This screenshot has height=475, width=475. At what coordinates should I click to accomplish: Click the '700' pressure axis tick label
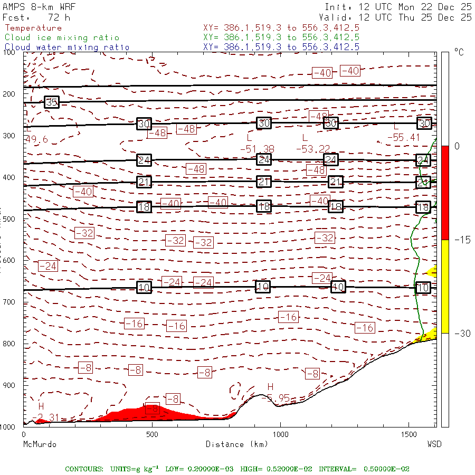9,302
